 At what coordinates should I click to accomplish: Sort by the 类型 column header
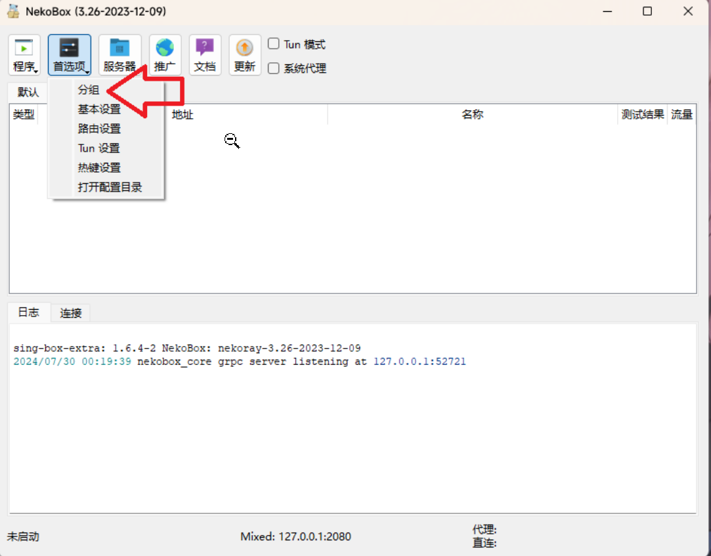(x=24, y=114)
